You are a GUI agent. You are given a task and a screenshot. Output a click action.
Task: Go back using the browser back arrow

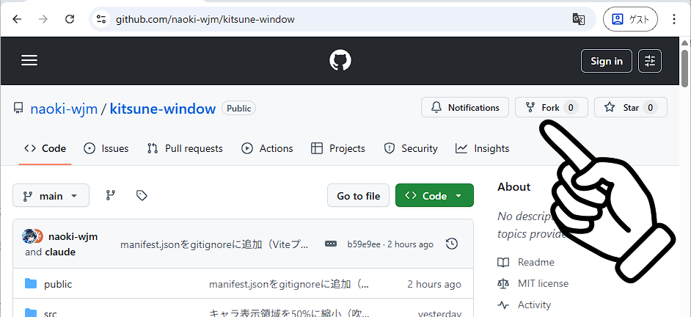pos(17,19)
